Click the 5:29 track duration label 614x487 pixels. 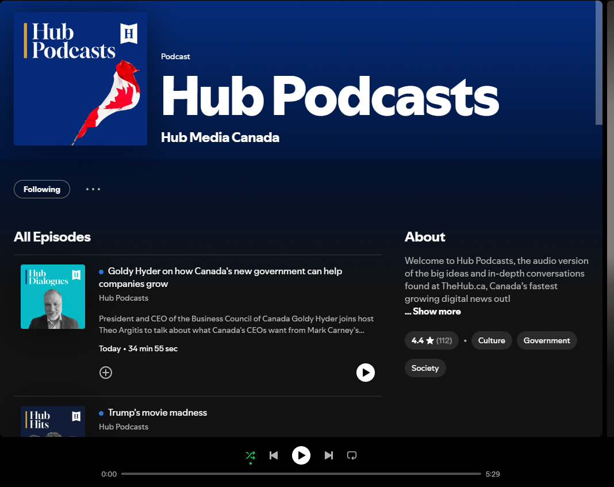click(493, 474)
